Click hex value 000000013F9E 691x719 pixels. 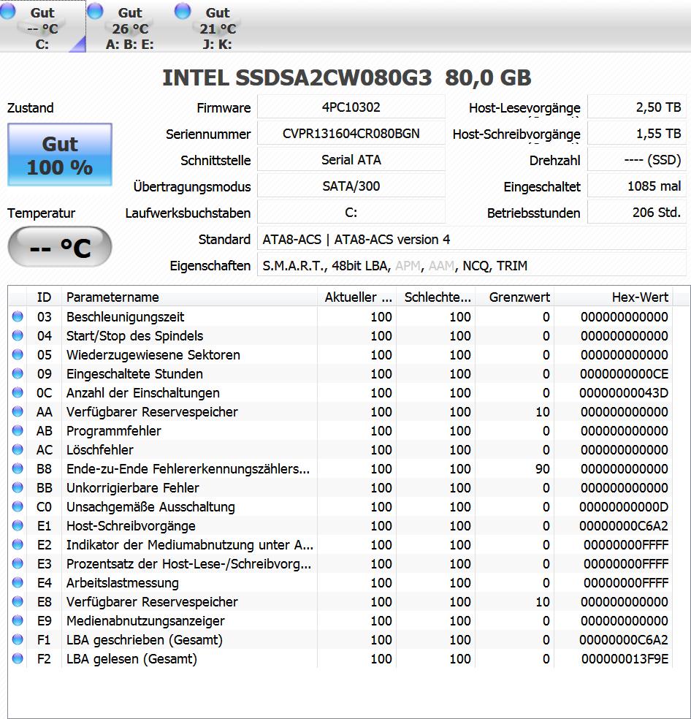coord(625,659)
